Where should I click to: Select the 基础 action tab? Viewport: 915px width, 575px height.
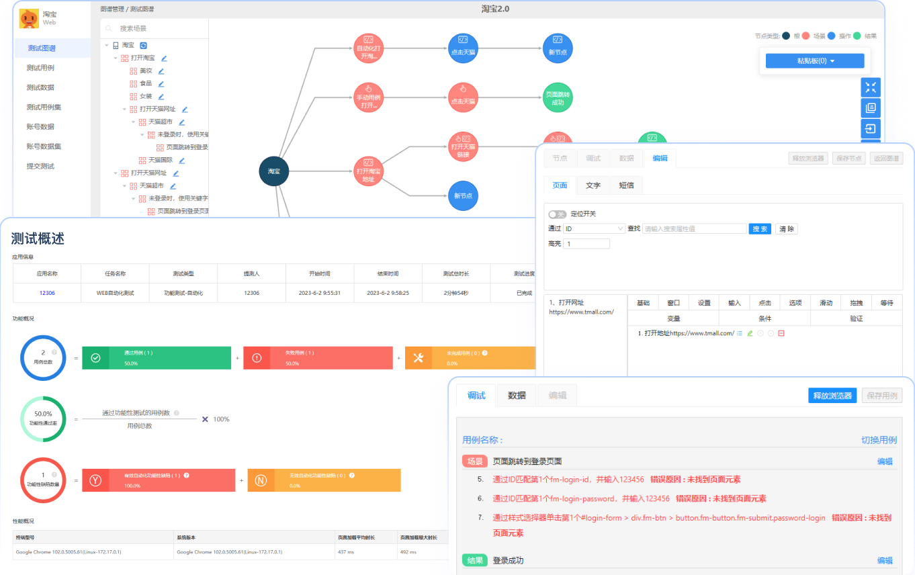click(643, 303)
